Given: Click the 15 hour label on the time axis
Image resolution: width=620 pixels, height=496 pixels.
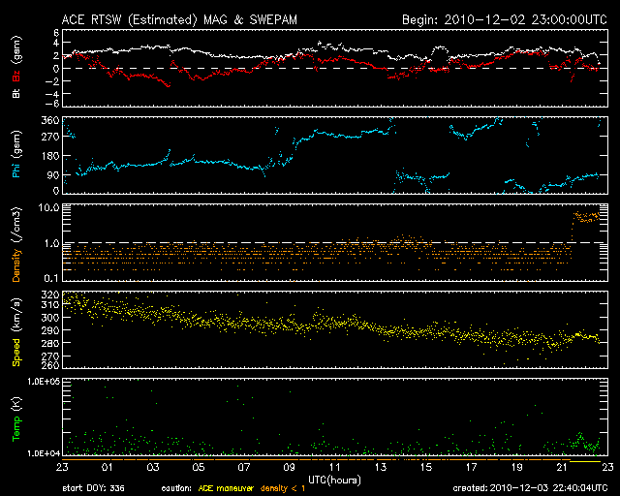Looking at the screenshot, I should tap(426, 468).
